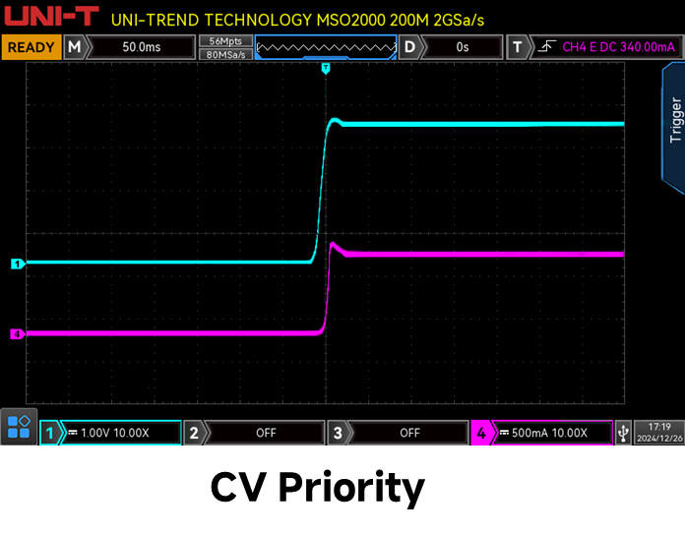
Task: Toggle channel 4 using its number badge
Action: click(x=481, y=433)
